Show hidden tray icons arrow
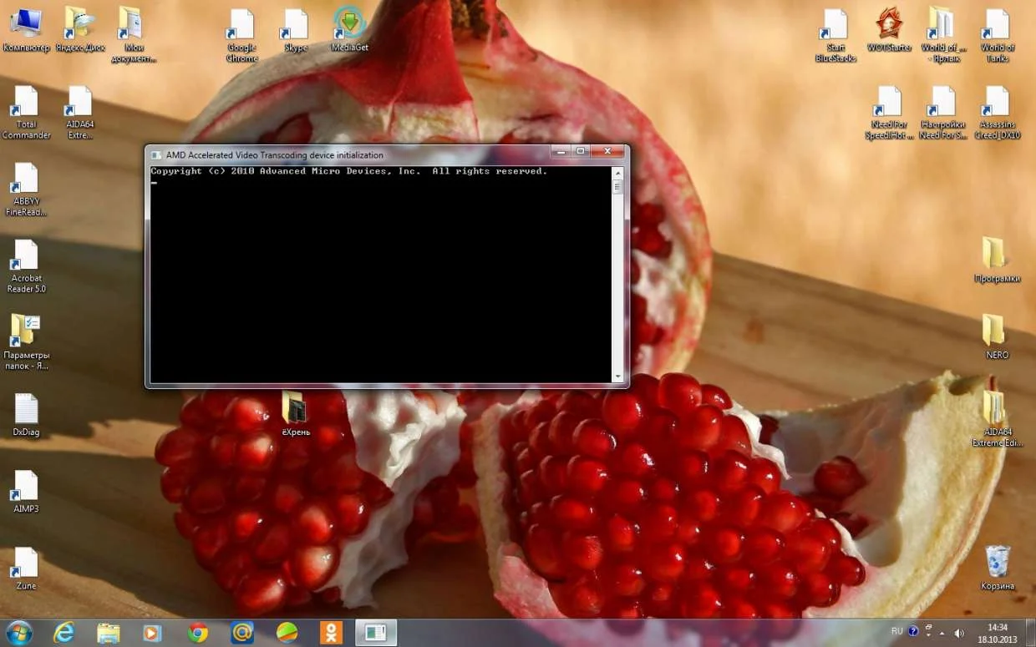 (x=942, y=633)
